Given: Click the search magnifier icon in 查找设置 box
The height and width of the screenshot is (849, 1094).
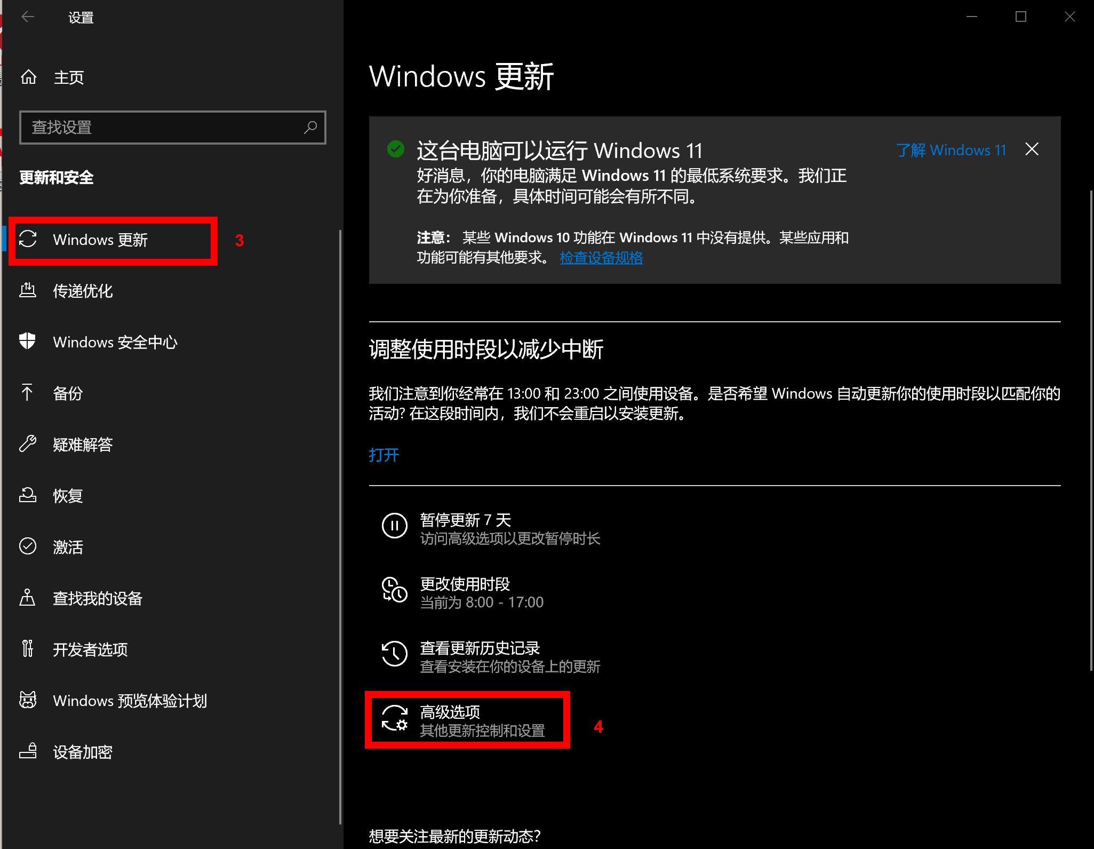Looking at the screenshot, I should click(x=310, y=128).
